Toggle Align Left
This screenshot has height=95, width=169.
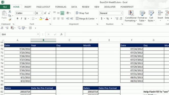pos(54,18)
